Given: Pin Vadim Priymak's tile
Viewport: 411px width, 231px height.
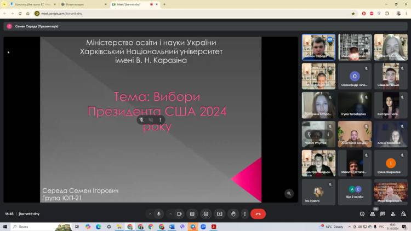Looking at the screenshot, I should (x=309, y=134).
